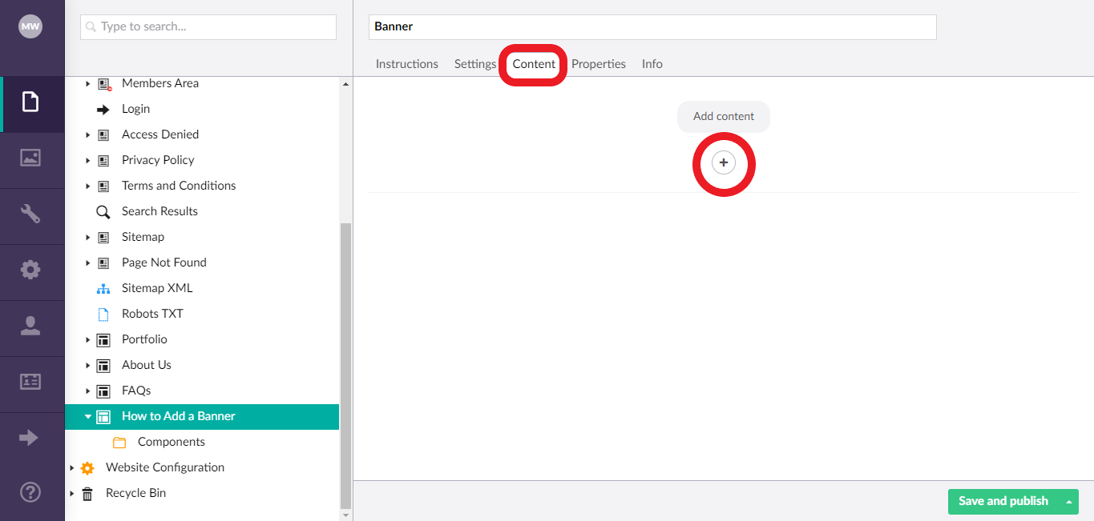Click the Type to search field
The height and width of the screenshot is (521, 1094).
pos(208,27)
